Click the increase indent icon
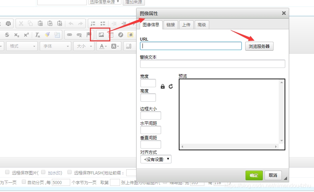314x192 pixels. 124,24
